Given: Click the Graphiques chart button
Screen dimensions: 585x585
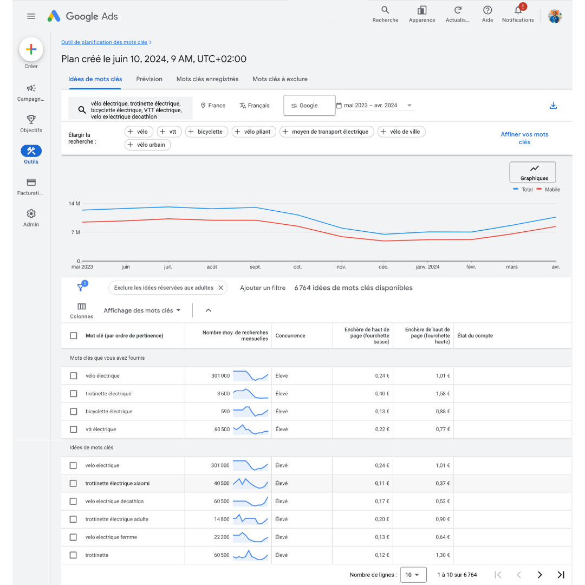Looking at the screenshot, I should [x=532, y=172].
